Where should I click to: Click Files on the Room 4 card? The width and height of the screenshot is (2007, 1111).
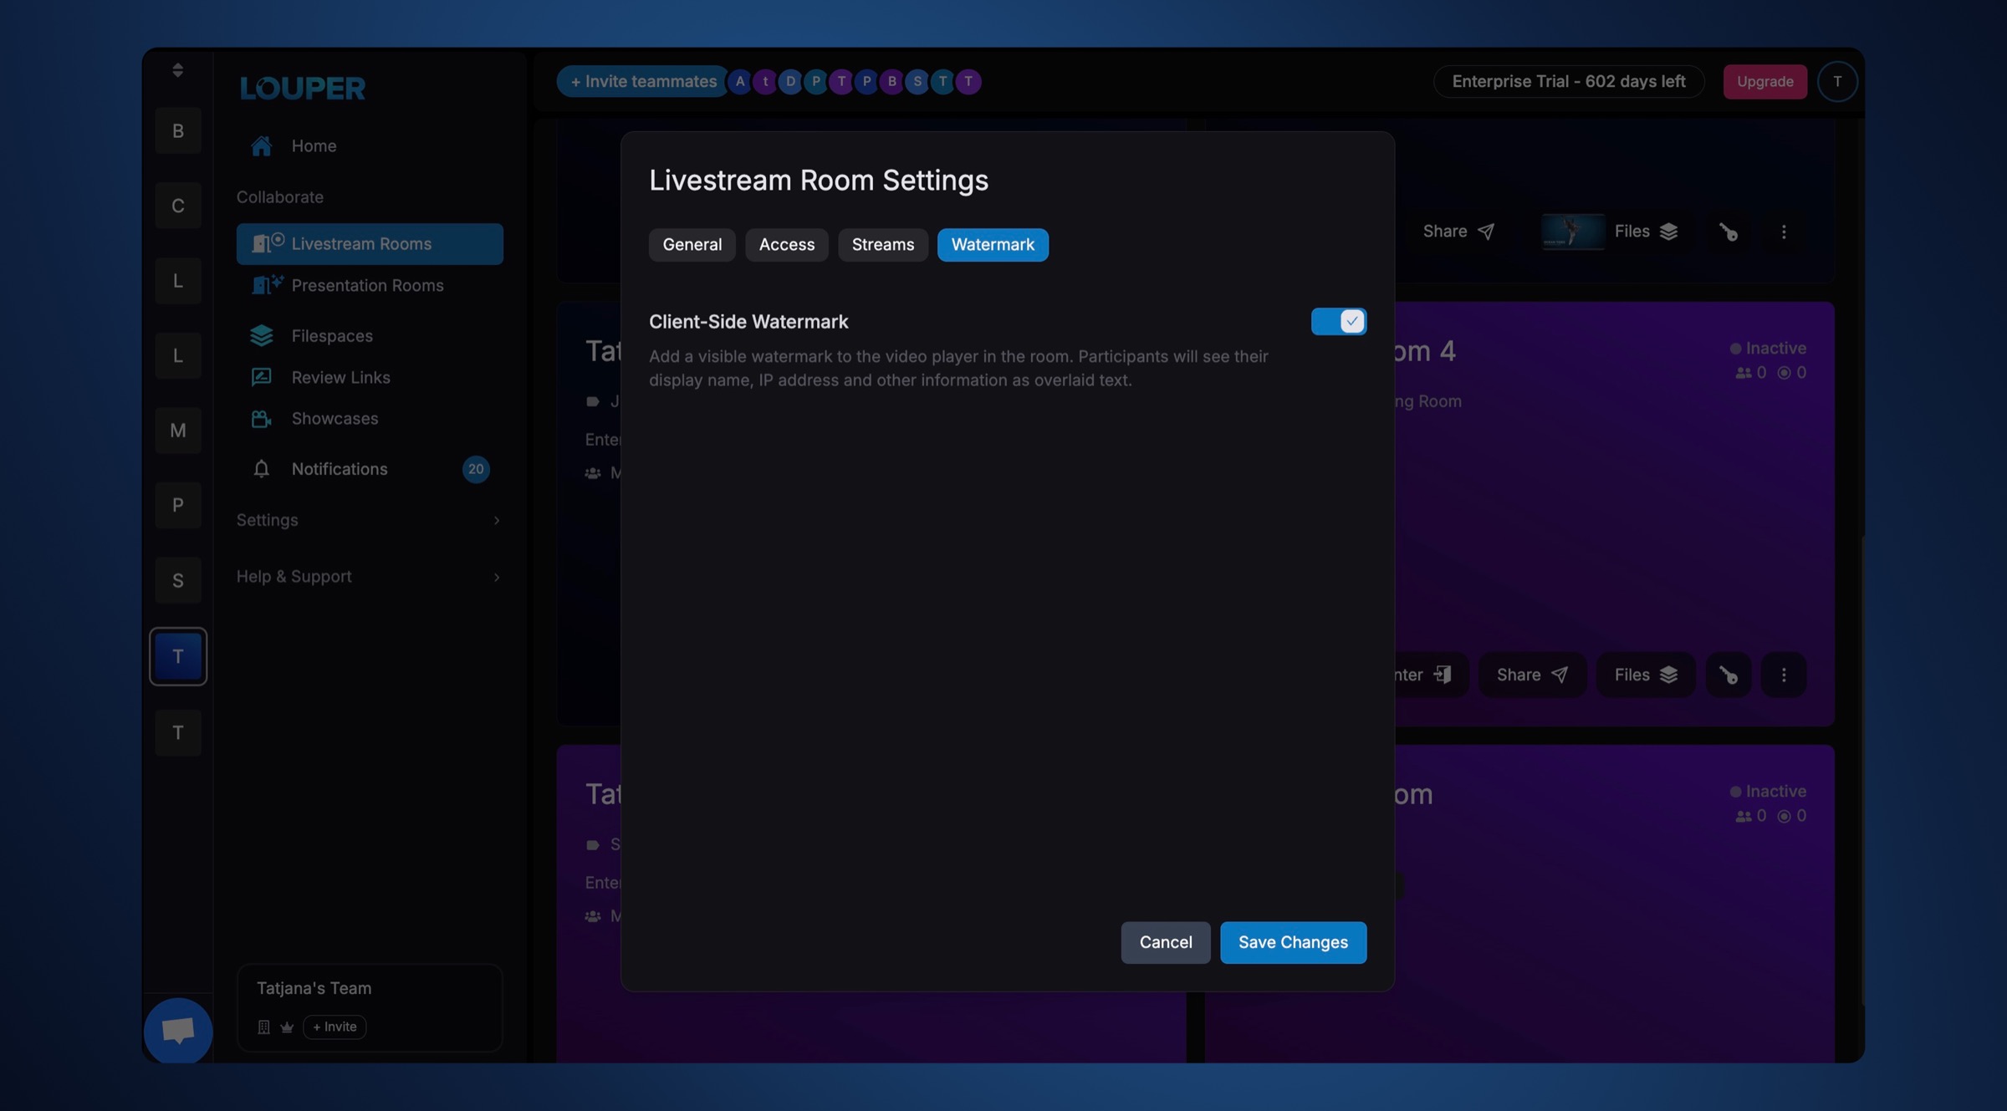1645,675
